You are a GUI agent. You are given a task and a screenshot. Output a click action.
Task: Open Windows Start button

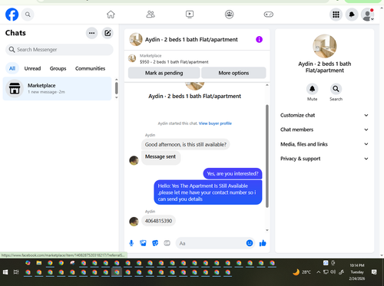pos(5,272)
